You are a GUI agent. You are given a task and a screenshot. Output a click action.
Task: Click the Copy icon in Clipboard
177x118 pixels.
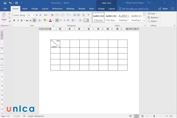(9, 18)
